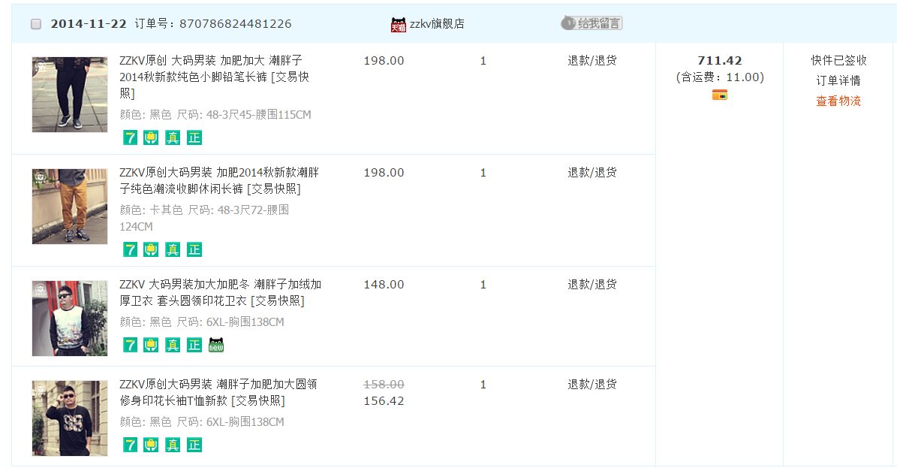Click the green new badge on the sweatshirt item
Image resolution: width=897 pixels, height=474 pixels.
point(216,345)
